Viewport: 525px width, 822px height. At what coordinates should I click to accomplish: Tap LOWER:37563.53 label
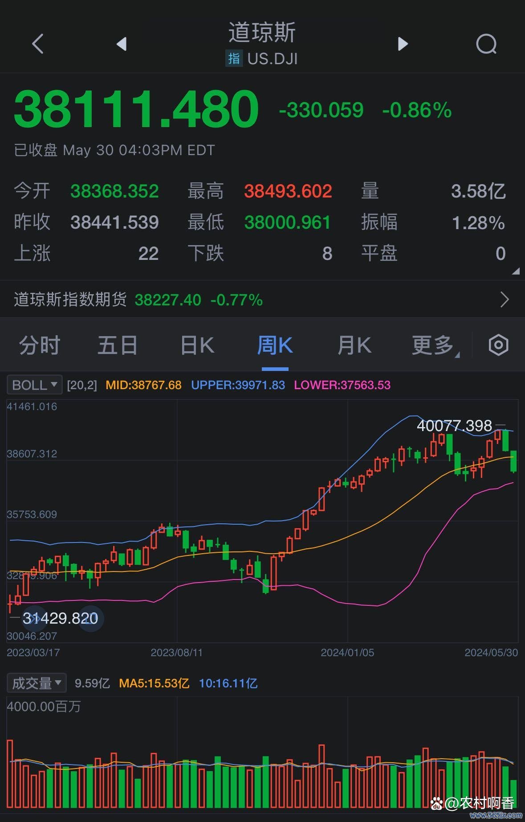coord(342,385)
